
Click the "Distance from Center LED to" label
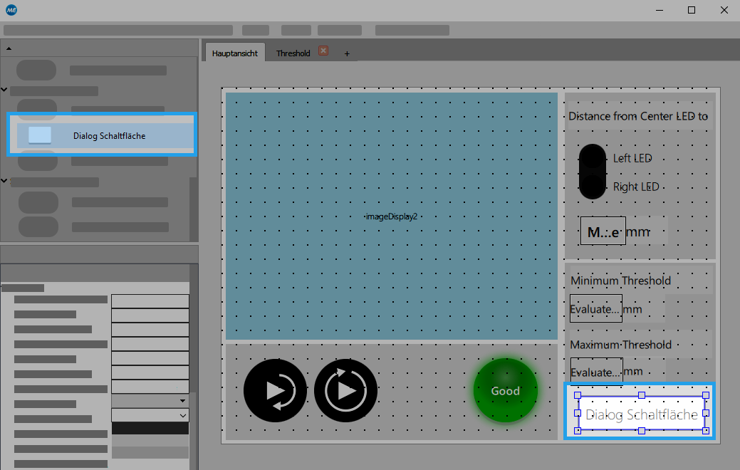pyautogui.click(x=638, y=116)
